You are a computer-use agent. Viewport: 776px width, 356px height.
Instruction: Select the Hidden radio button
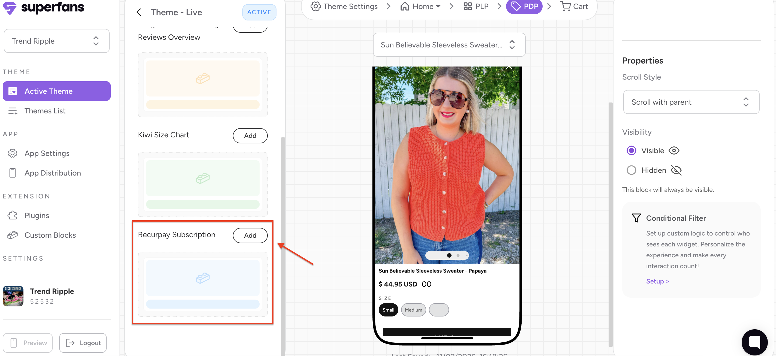pos(631,170)
